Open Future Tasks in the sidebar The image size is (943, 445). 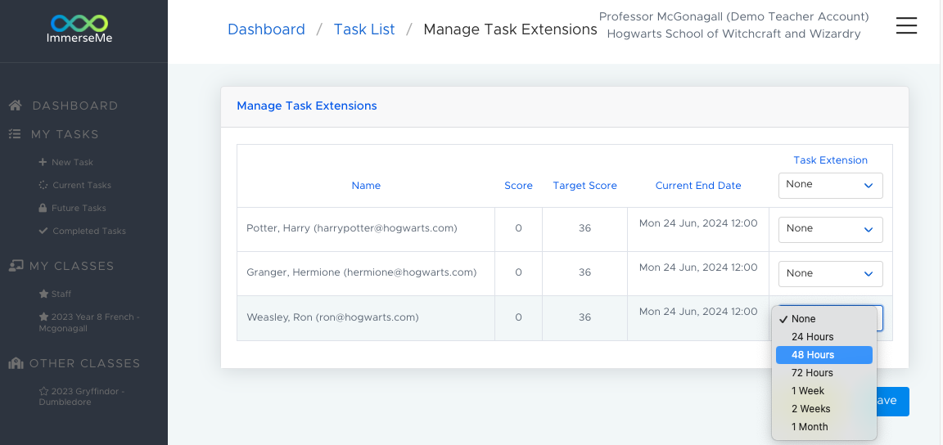(x=79, y=208)
